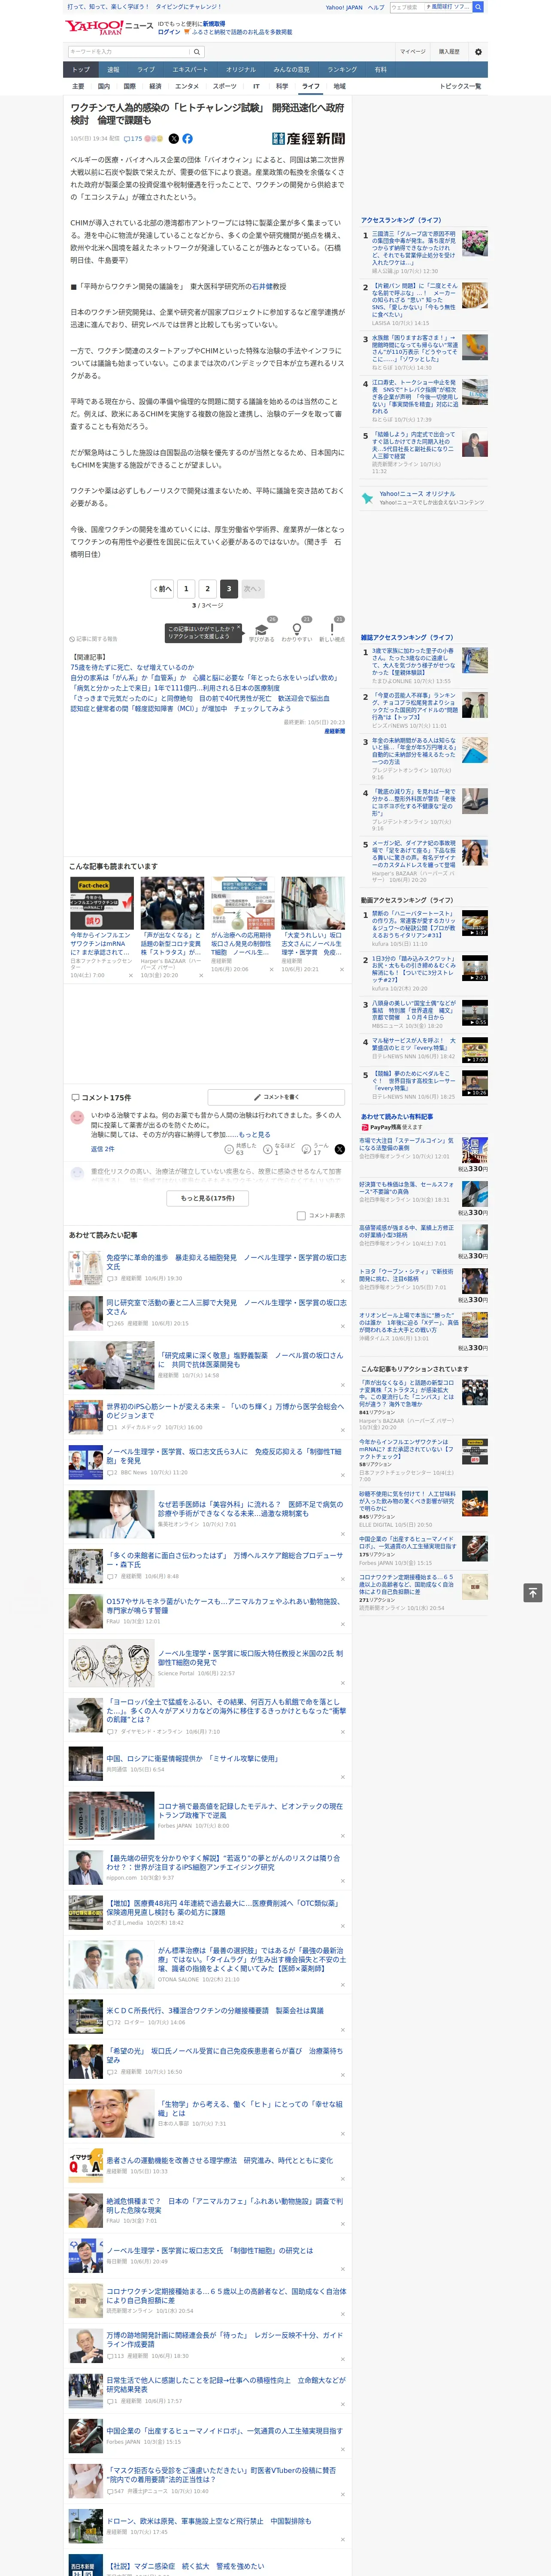Screen dimensions: 551x2576
Task: Open paid article 市場で大注目ステーブルコイン
Action: click(x=407, y=1144)
